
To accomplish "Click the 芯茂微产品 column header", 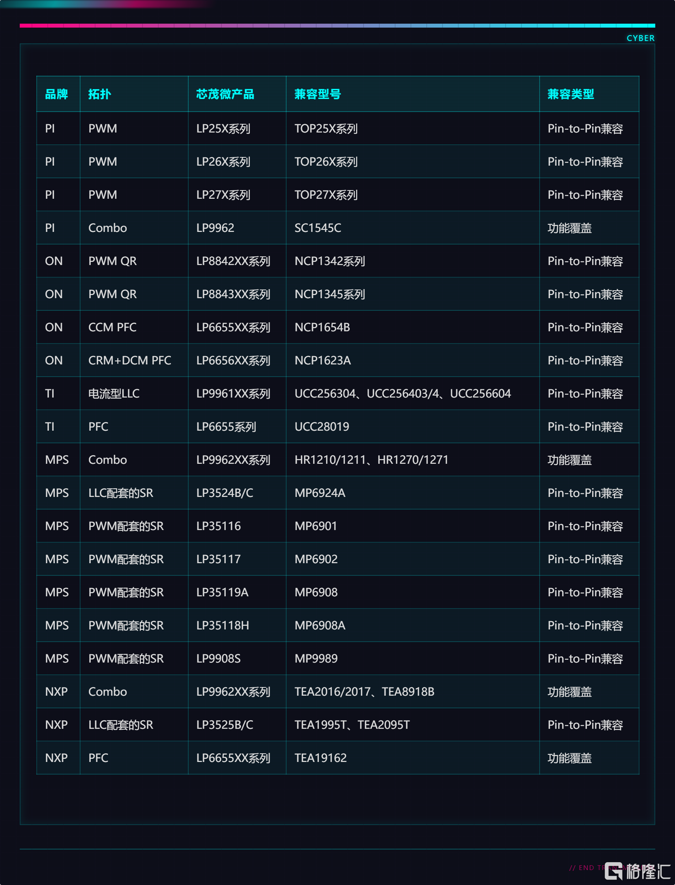I will [x=225, y=94].
